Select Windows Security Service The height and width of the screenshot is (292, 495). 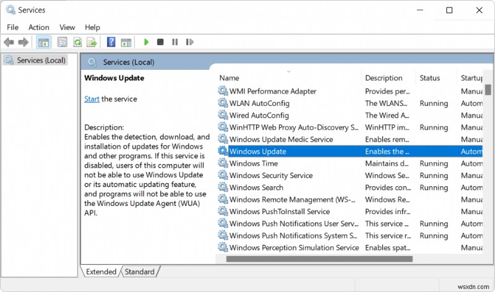[271, 175]
